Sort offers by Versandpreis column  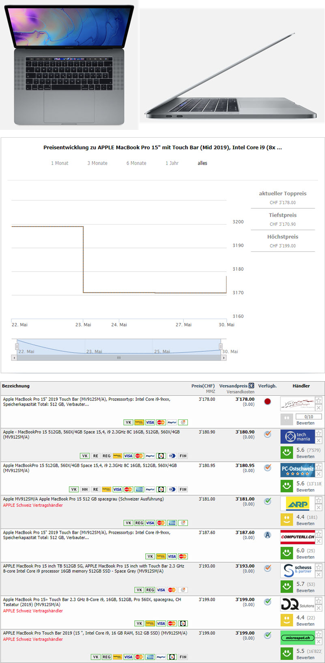click(x=233, y=386)
